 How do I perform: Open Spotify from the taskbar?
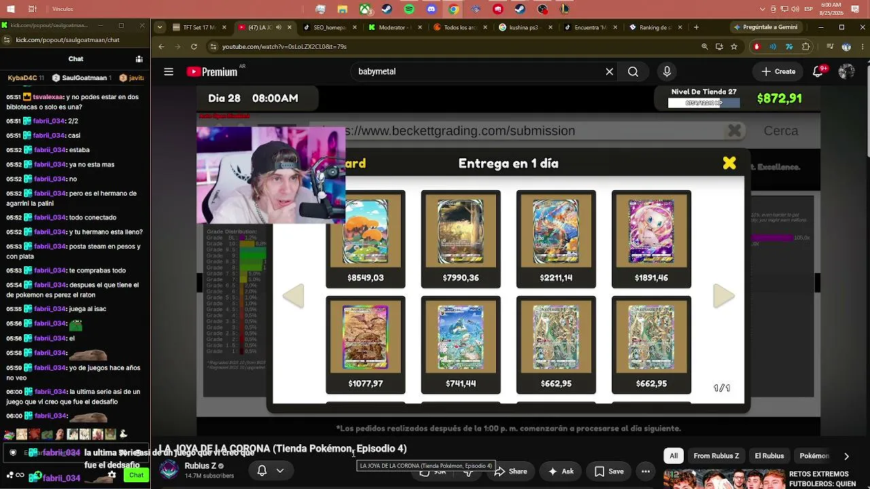[409, 10]
